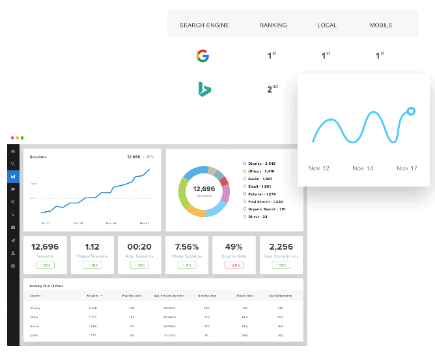
Task: Click the yellow window minimize dot
Action: [x=17, y=138]
